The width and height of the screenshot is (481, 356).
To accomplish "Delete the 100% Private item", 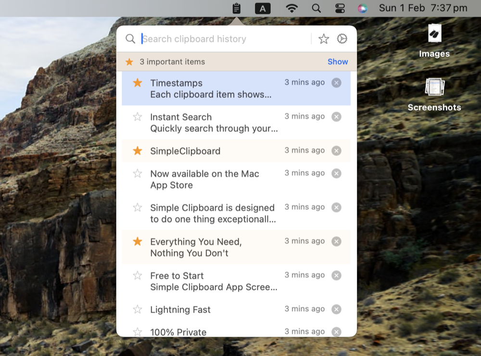I will (x=337, y=332).
